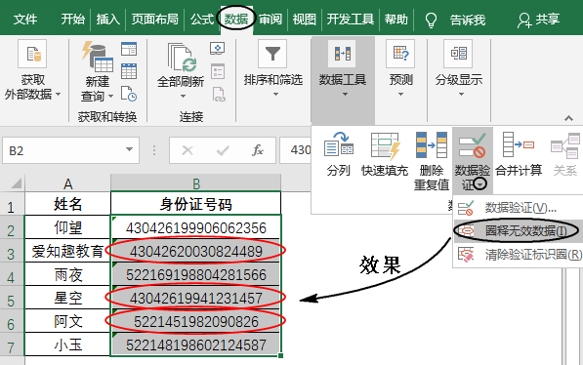Switch to the 开始 ribbon tab
The width and height of the screenshot is (583, 365).
(x=73, y=20)
